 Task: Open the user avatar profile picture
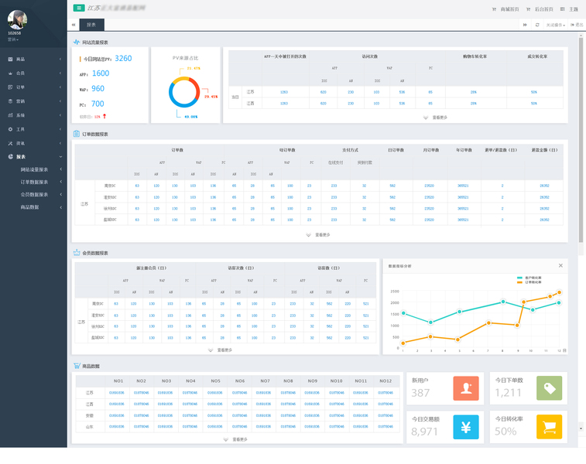(x=17, y=20)
